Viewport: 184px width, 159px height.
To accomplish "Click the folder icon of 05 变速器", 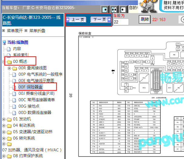I will click(9, 132).
